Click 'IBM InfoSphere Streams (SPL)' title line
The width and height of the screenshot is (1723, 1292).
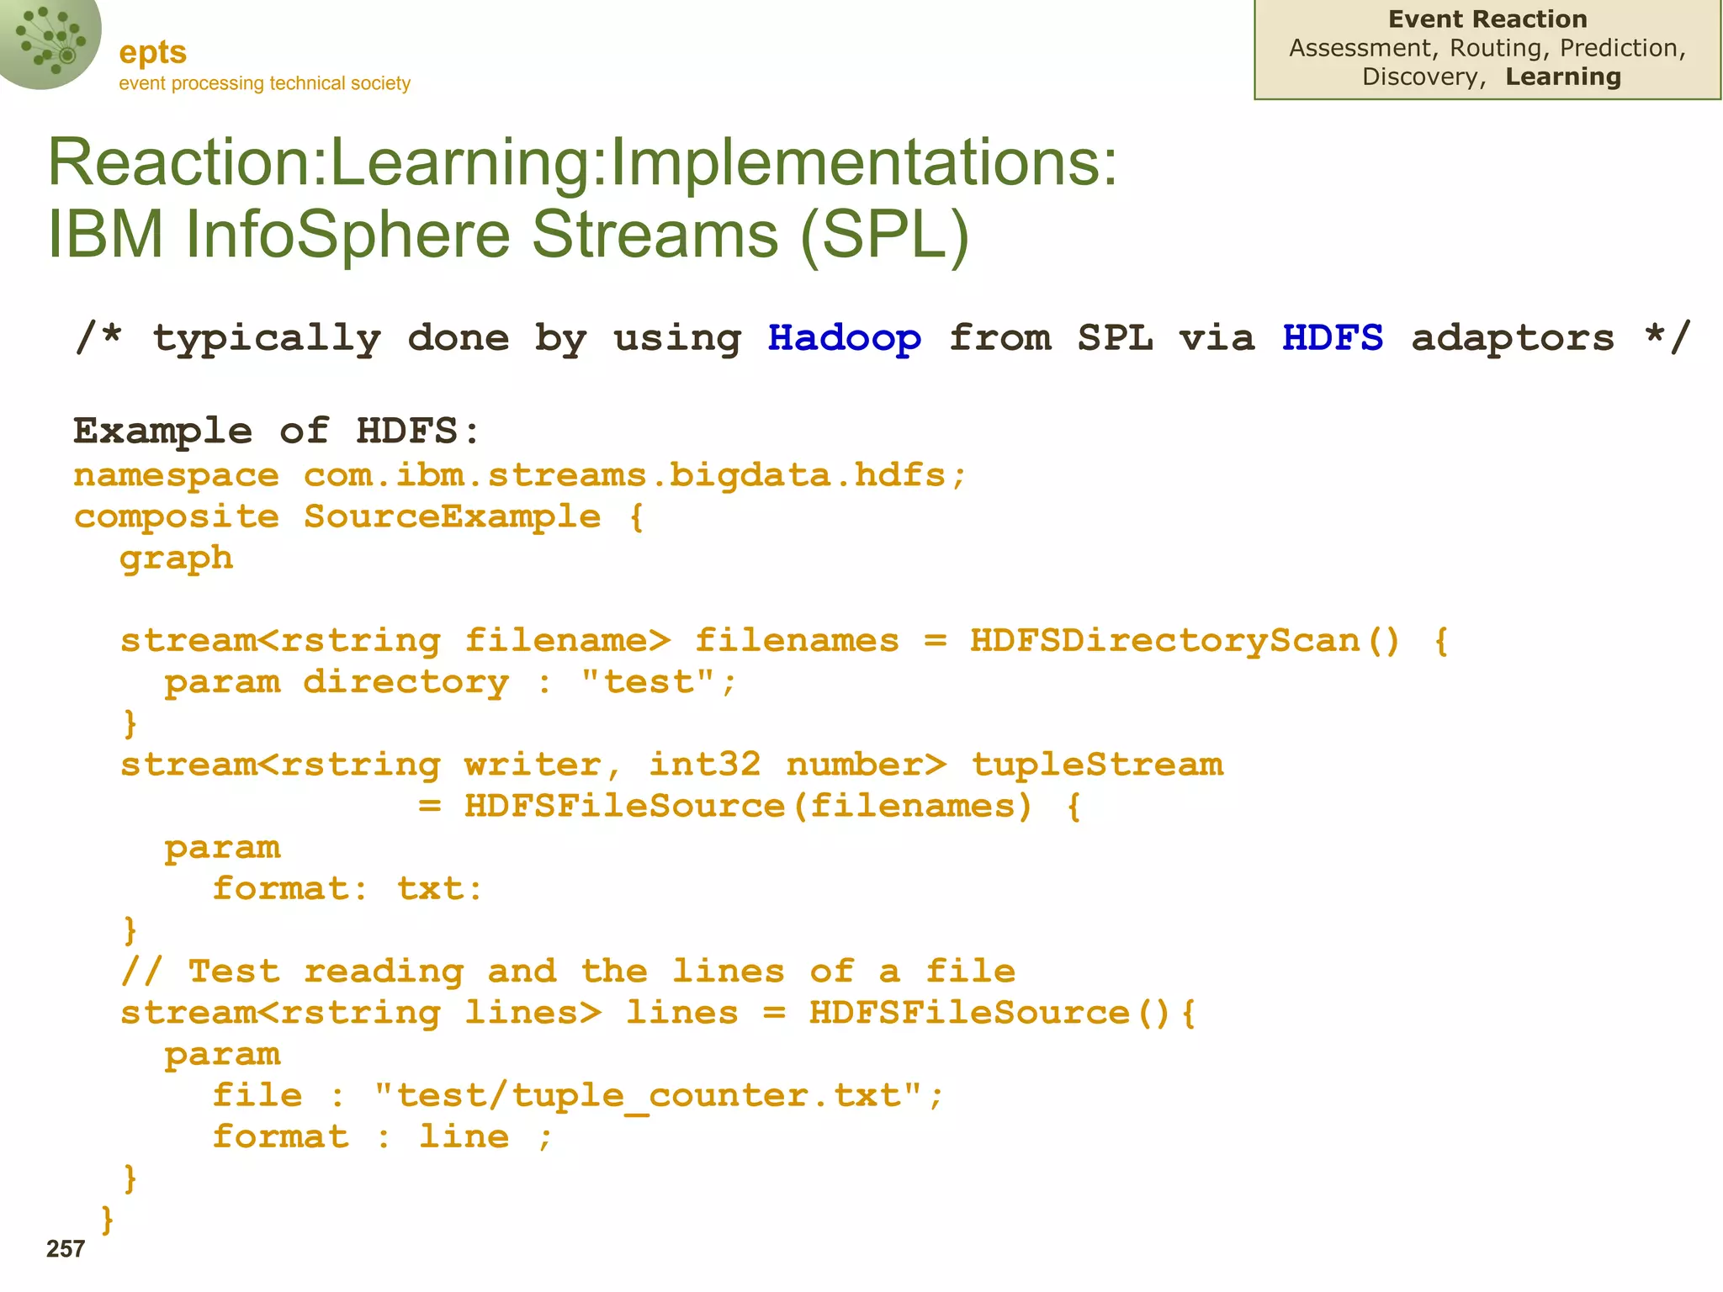click(508, 234)
